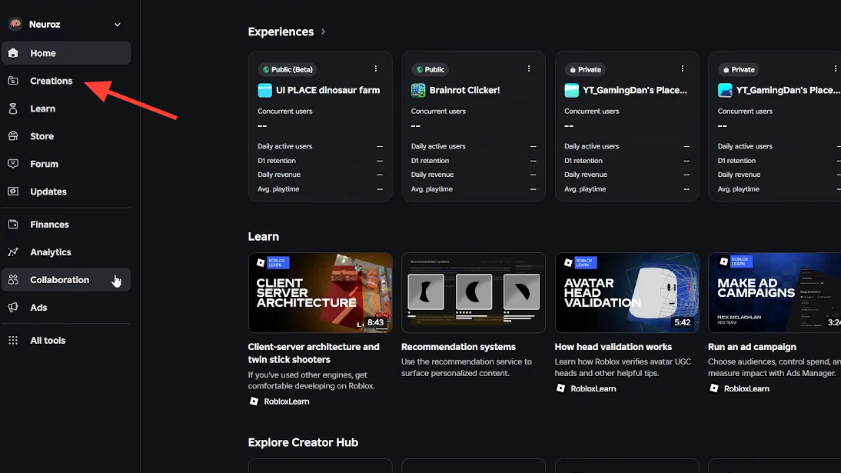Open Analytics in the sidebar

(66, 252)
